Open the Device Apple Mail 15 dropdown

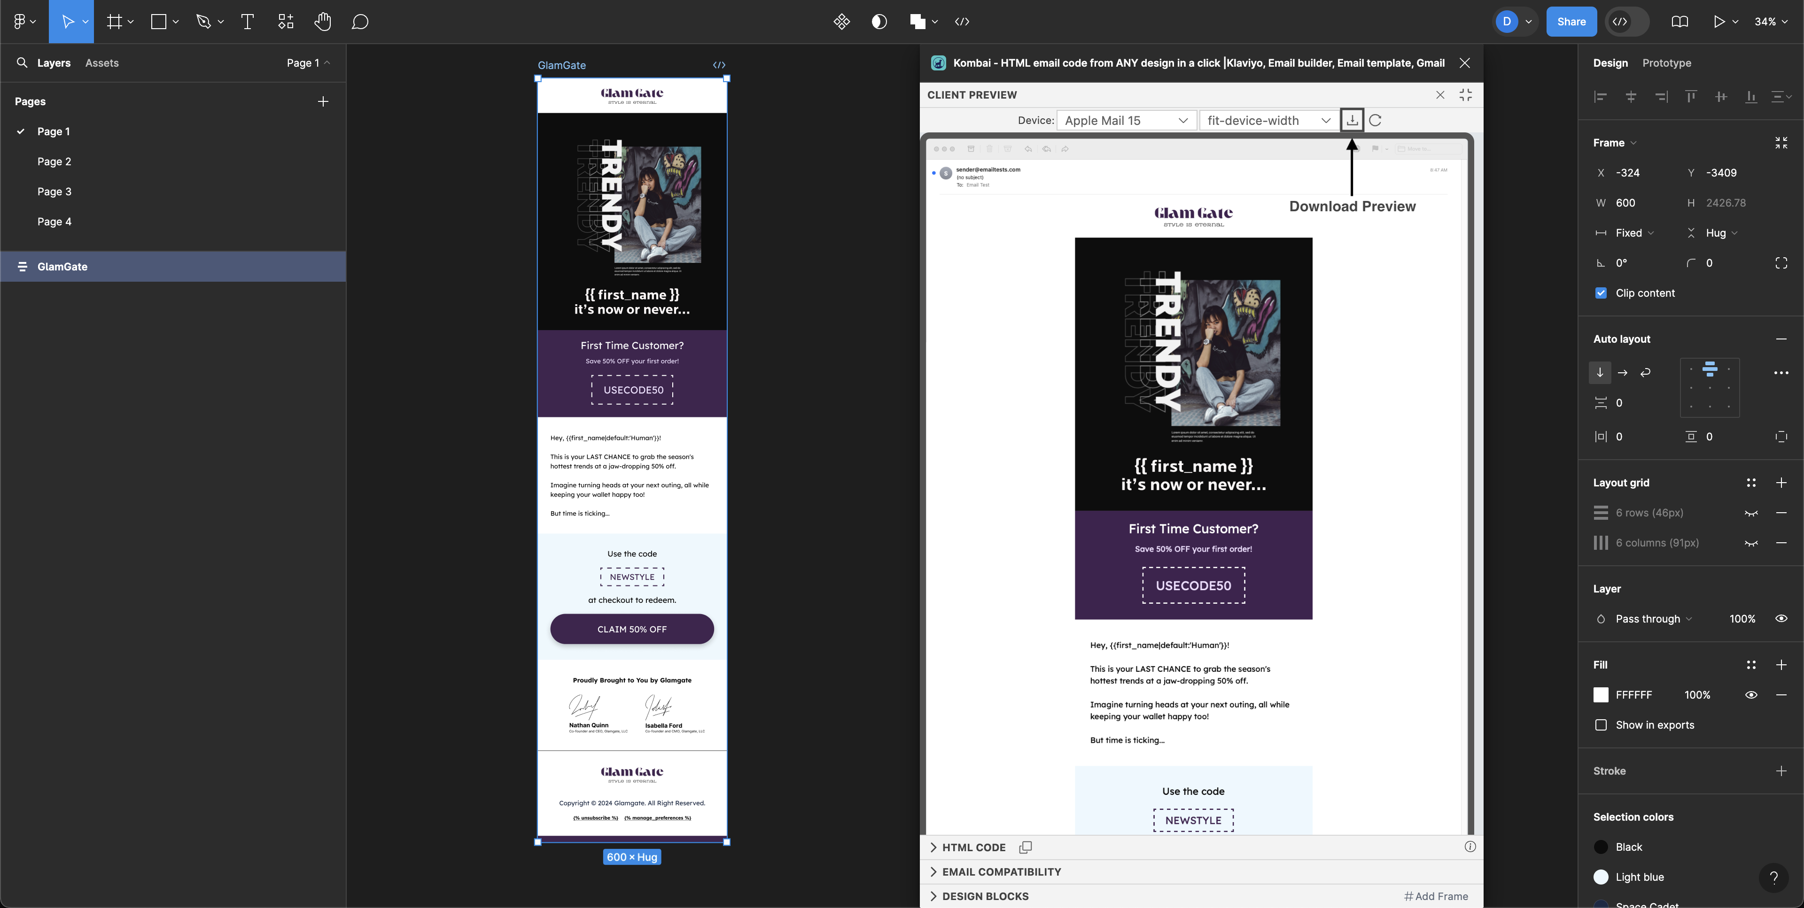[x=1126, y=120]
